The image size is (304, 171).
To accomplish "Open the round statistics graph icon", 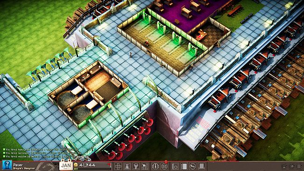I will tap(193, 166).
